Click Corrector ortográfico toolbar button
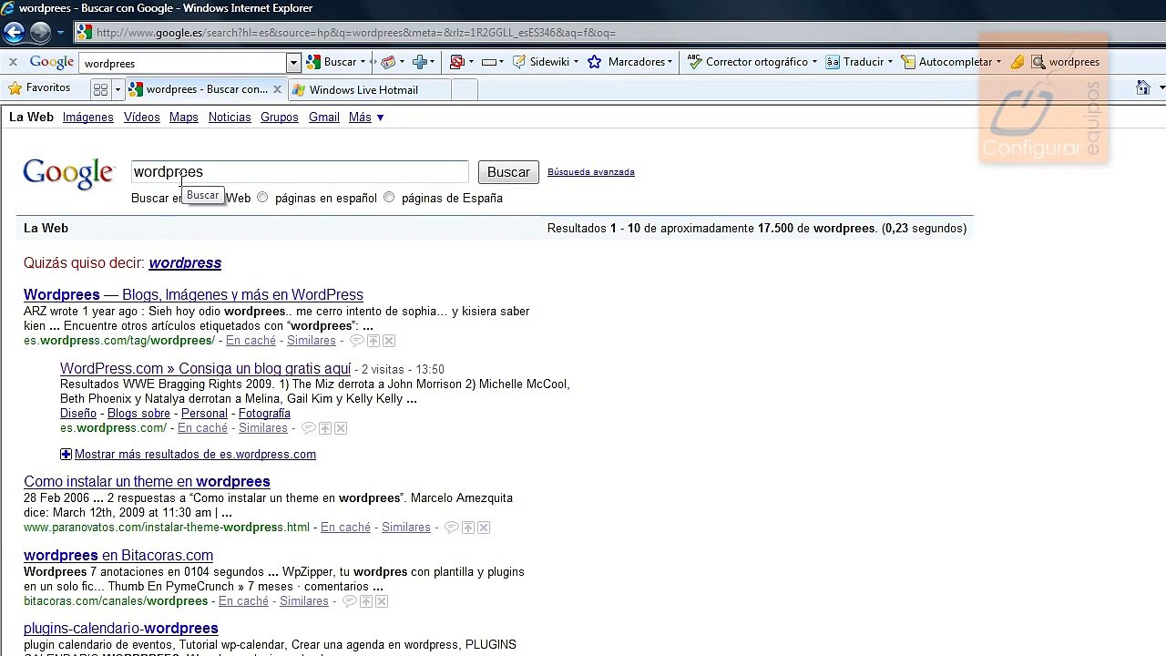This screenshot has width=1166, height=656. click(748, 62)
